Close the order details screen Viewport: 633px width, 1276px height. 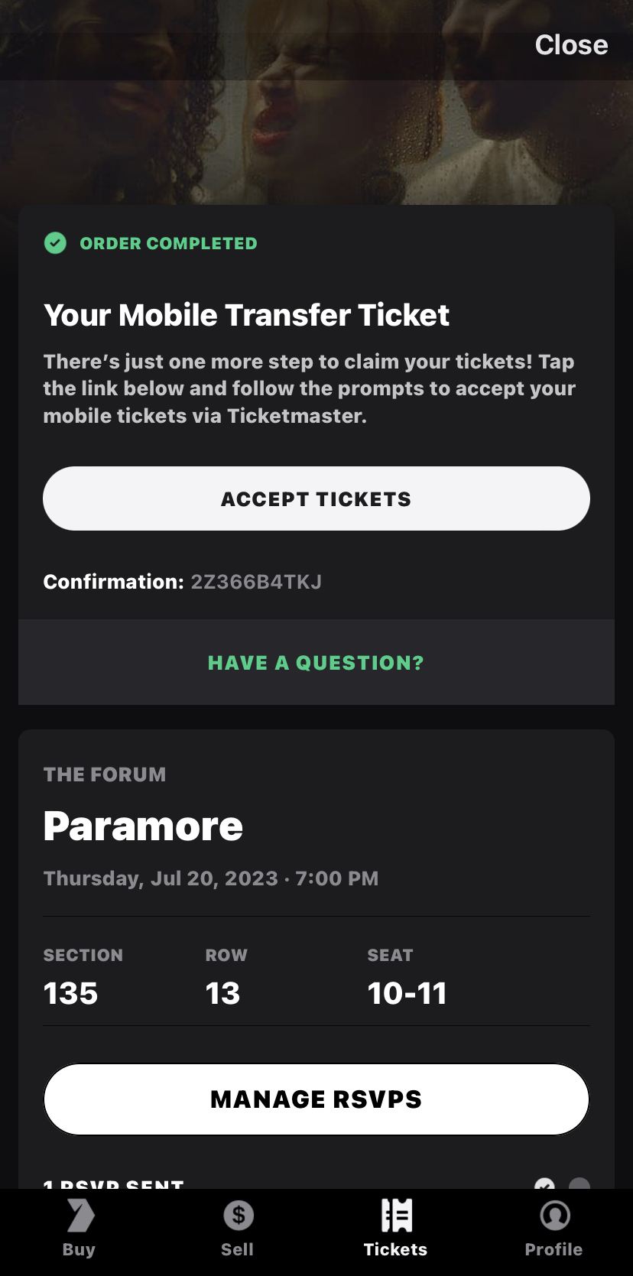571,45
